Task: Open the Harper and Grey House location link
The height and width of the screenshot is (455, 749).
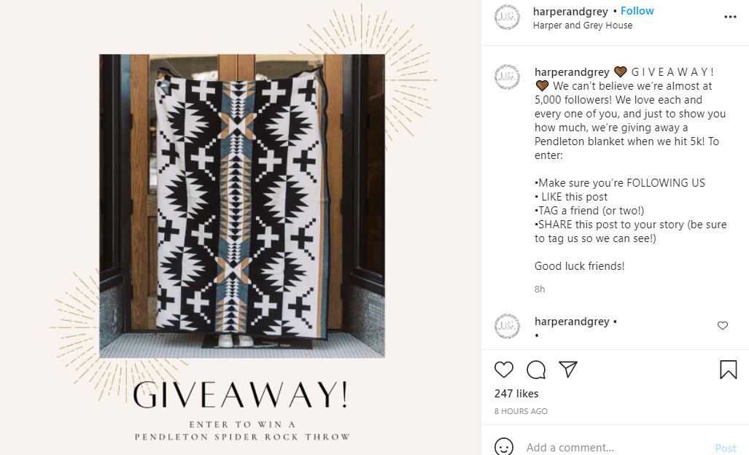Action: tap(582, 26)
